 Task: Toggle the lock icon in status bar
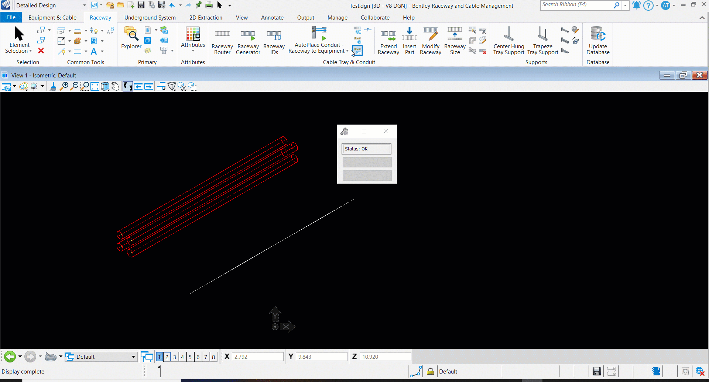(430, 371)
